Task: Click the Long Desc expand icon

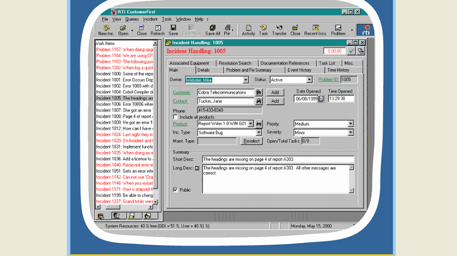Action: [197, 168]
